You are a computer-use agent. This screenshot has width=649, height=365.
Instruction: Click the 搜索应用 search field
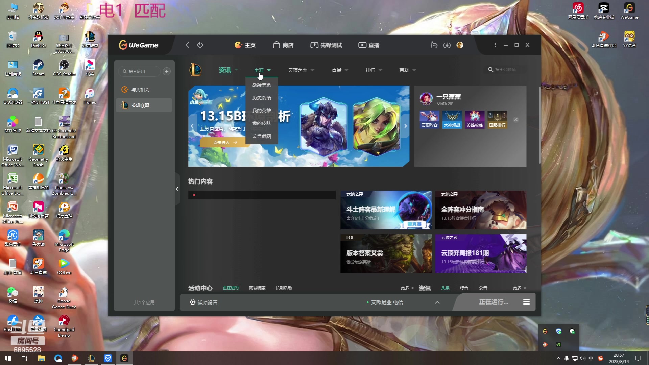139,71
